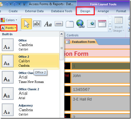Click the Redo arrow in Quick Access
The width and height of the screenshot is (131, 119).
click(x=15, y=4)
